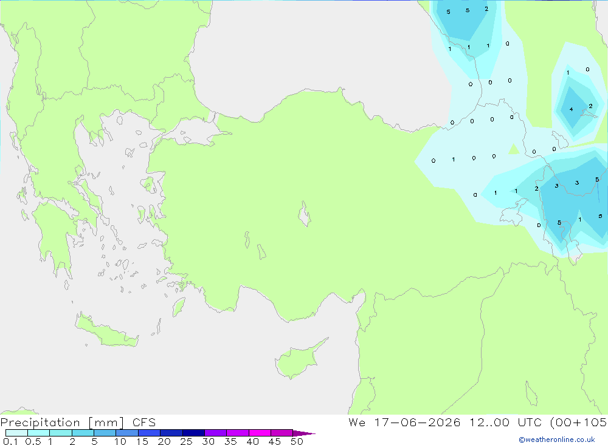Select the 0.5–1 mm legend color swatch
Viewport: 608px width, 445px height.
pos(39,433)
